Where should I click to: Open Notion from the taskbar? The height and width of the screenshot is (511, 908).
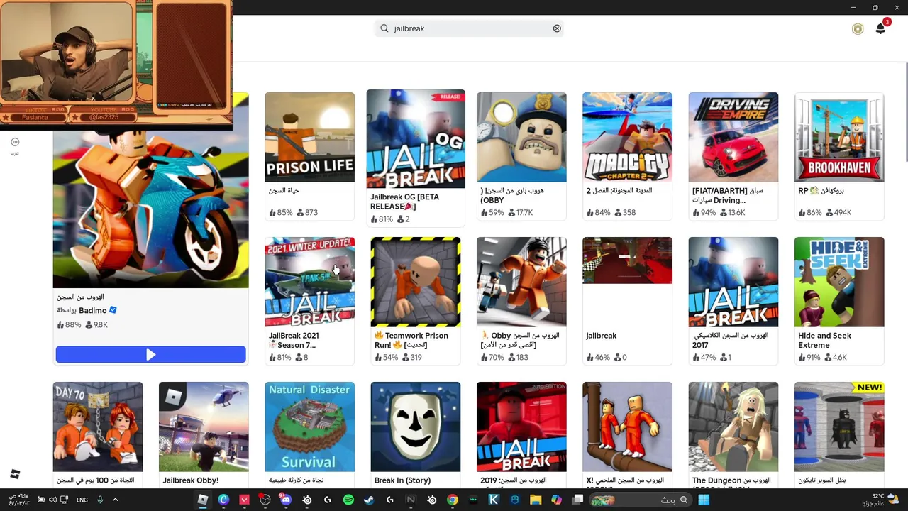tap(411, 500)
